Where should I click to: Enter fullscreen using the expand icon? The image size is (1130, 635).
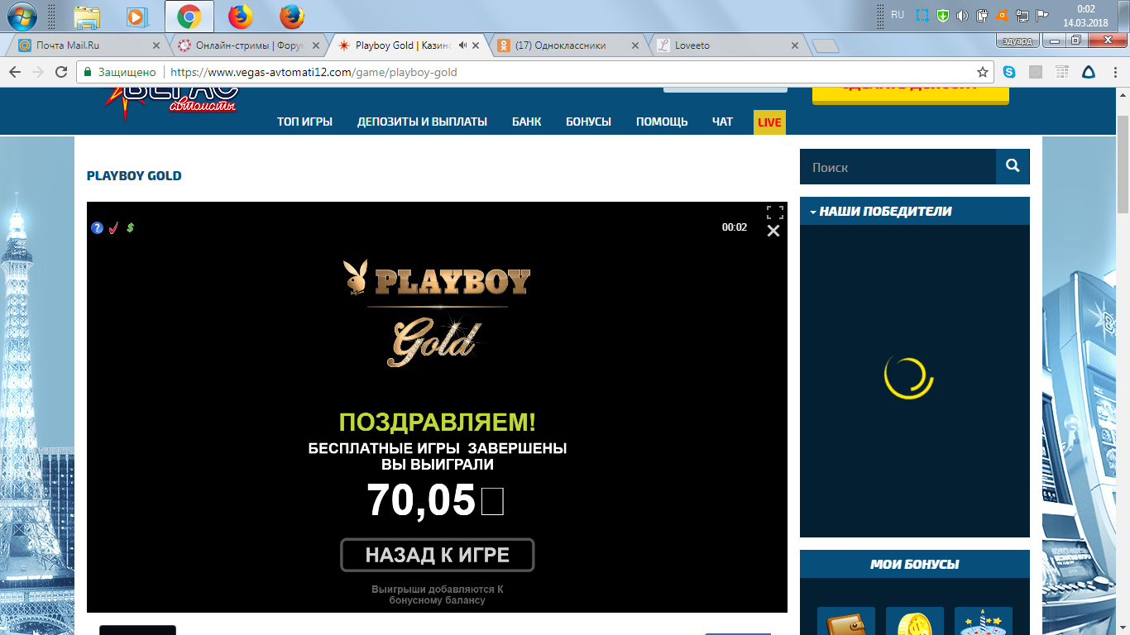point(774,212)
